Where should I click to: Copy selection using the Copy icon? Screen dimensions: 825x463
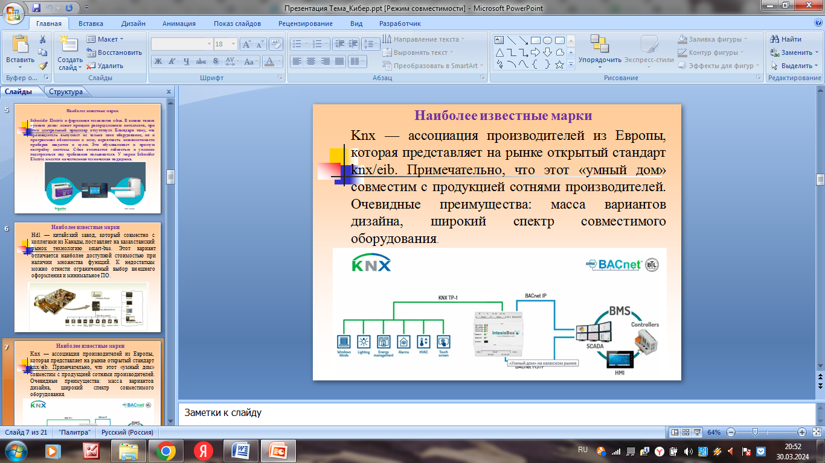pyautogui.click(x=43, y=52)
